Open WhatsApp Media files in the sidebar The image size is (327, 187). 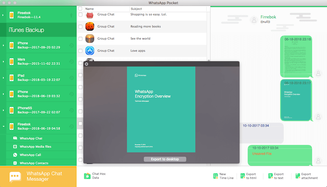point(41,147)
